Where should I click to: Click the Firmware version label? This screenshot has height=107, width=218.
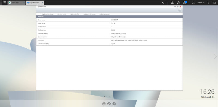43,34
